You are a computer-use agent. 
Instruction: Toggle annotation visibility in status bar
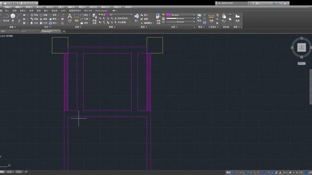[272, 173]
